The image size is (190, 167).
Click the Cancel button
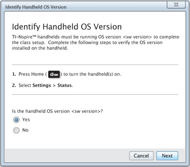[141, 156]
